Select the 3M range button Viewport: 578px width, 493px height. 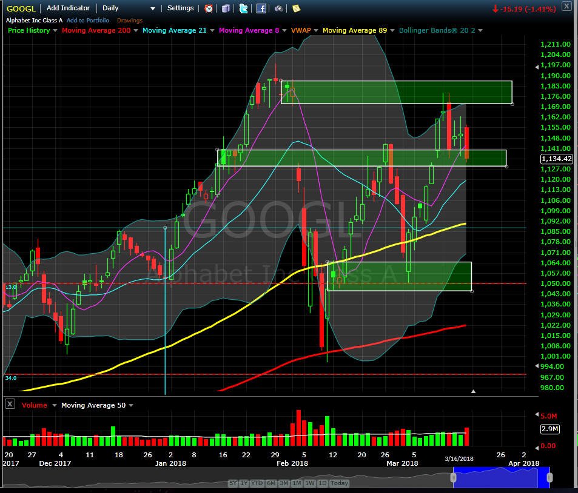(x=284, y=483)
